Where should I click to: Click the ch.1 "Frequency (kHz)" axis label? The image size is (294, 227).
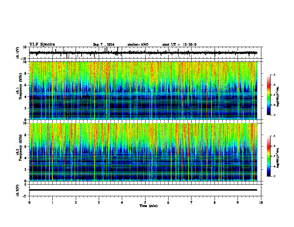pos(20,86)
